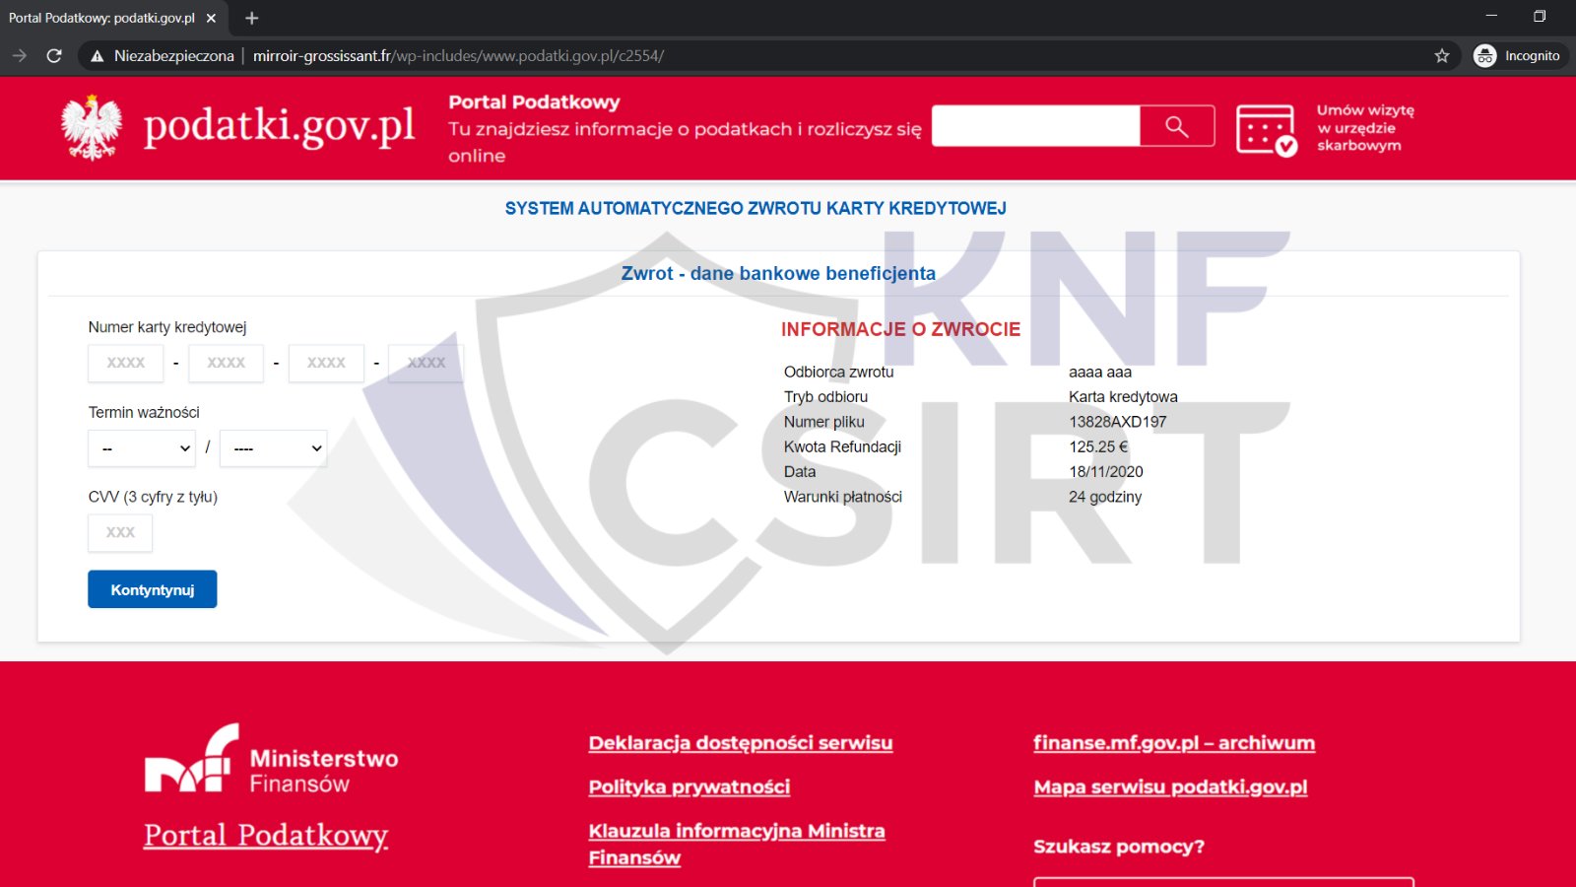Select the Portal Podatkowy browser tab
1576x887 pixels.
click(101, 18)
